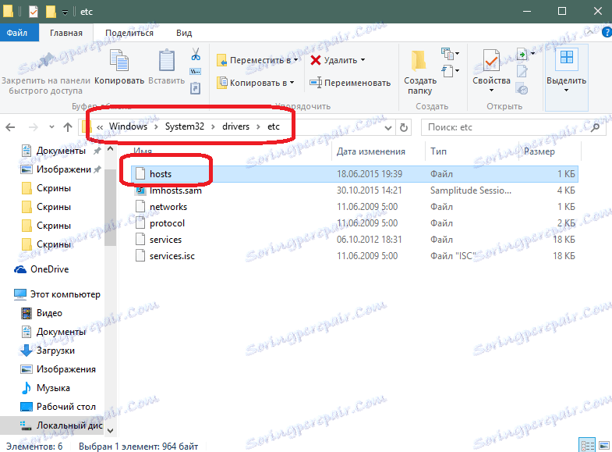
Task: Select the services file
Action: [355, 240]
